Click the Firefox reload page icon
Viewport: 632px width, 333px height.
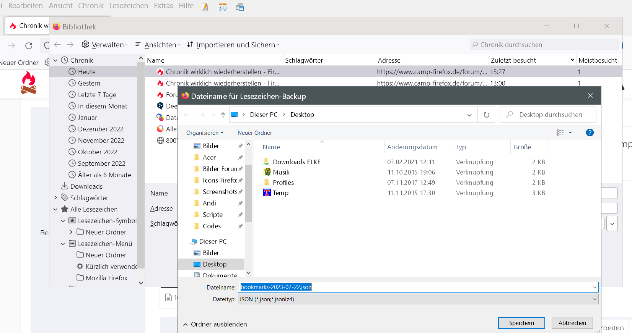(29, 46)
